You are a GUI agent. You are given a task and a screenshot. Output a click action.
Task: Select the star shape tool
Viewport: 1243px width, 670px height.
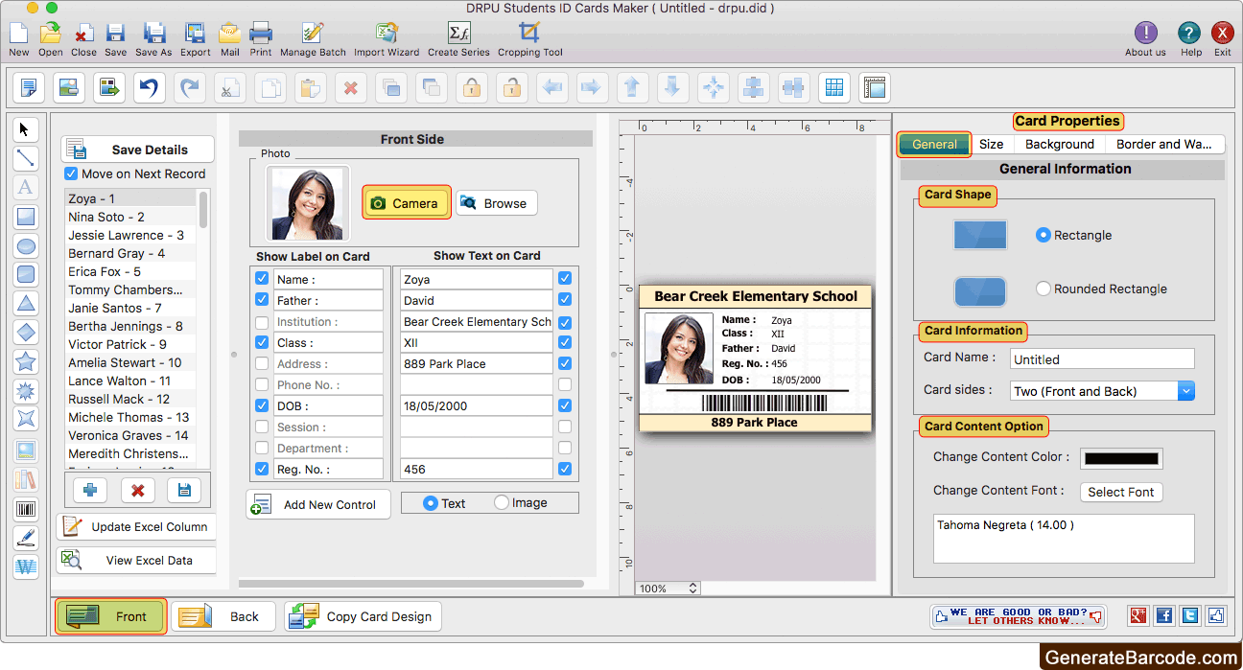coord(26,362)
